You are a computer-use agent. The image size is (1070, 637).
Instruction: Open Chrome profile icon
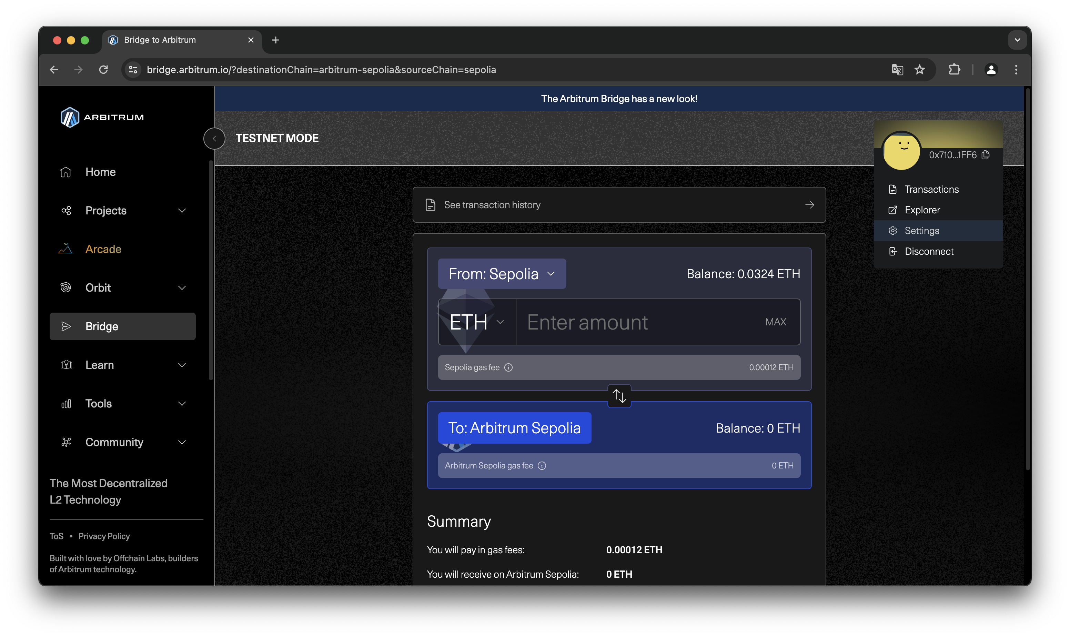coord(991,70)
